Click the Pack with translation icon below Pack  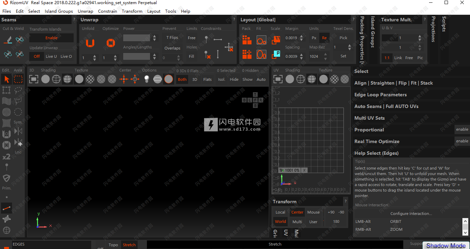click(x=247, y=54)
